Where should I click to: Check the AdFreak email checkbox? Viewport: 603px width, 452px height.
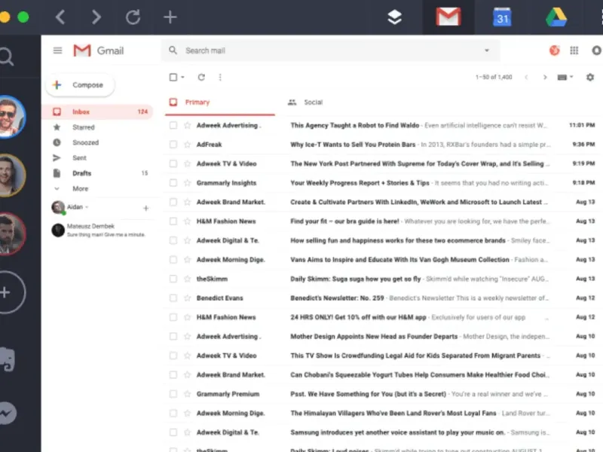pos(173,145)
